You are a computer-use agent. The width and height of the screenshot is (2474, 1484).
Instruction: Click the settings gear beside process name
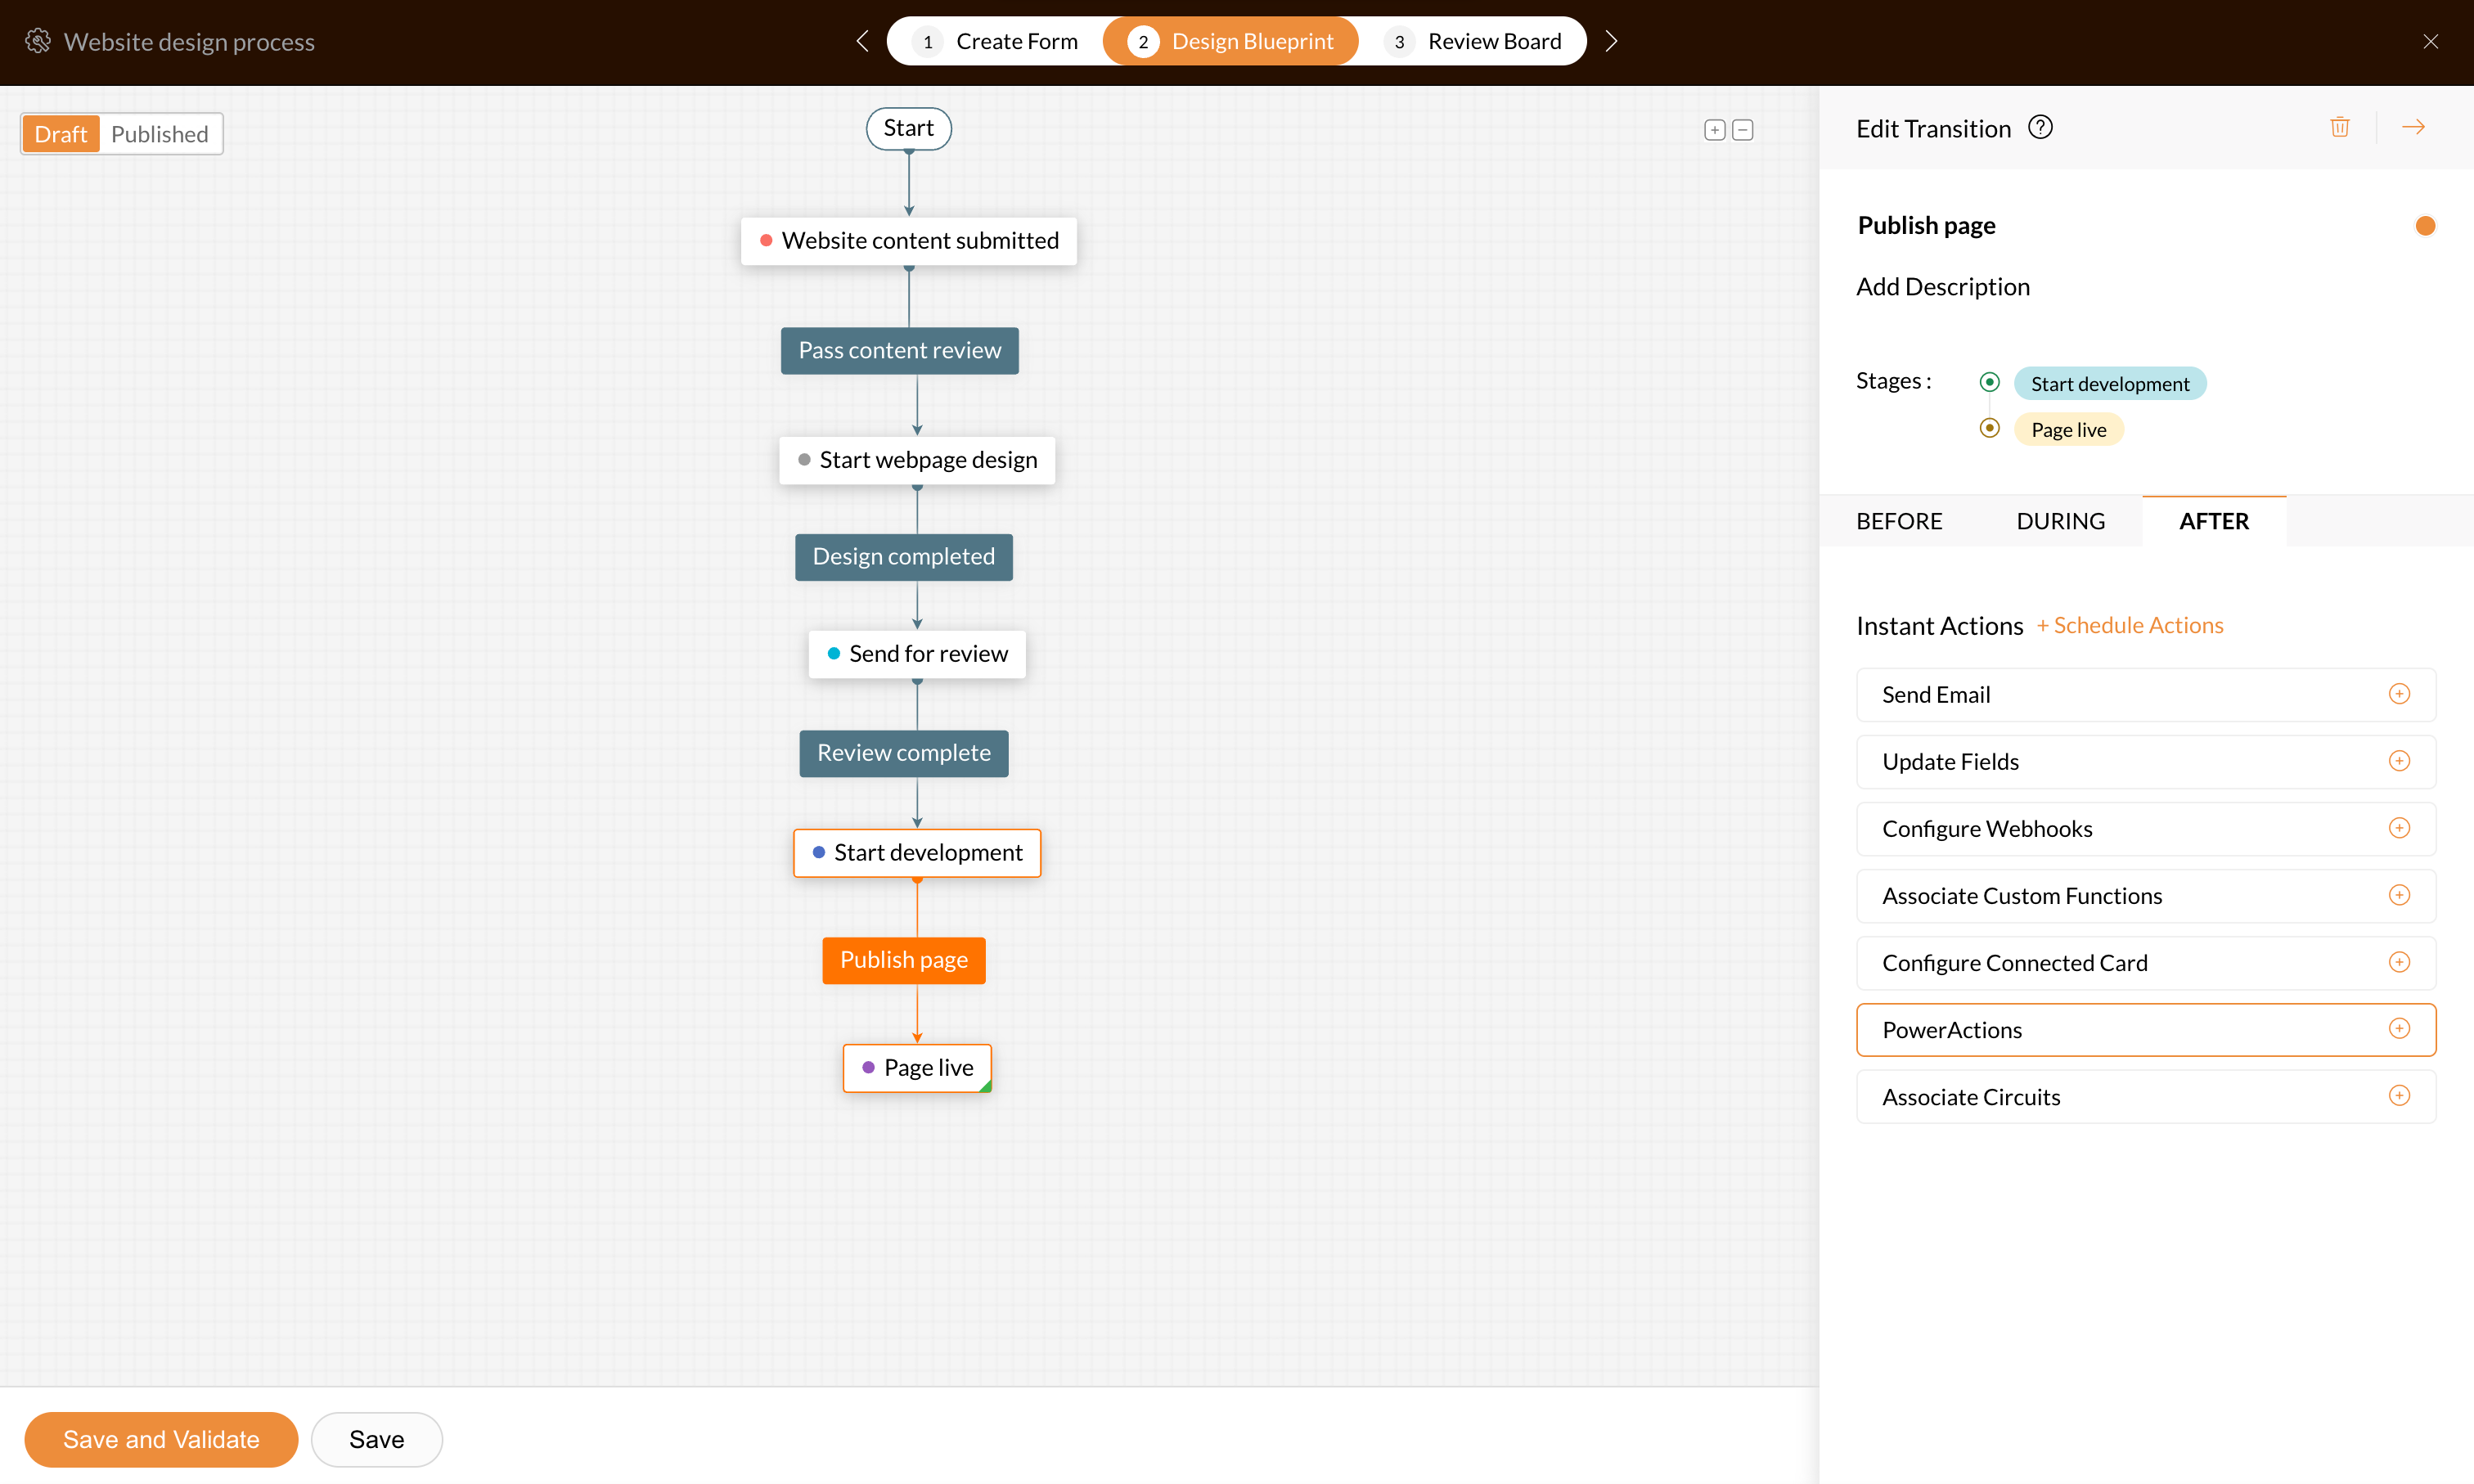38,41
